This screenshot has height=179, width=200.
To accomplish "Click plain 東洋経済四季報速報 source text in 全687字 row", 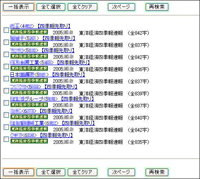I will tap(101, 106).
